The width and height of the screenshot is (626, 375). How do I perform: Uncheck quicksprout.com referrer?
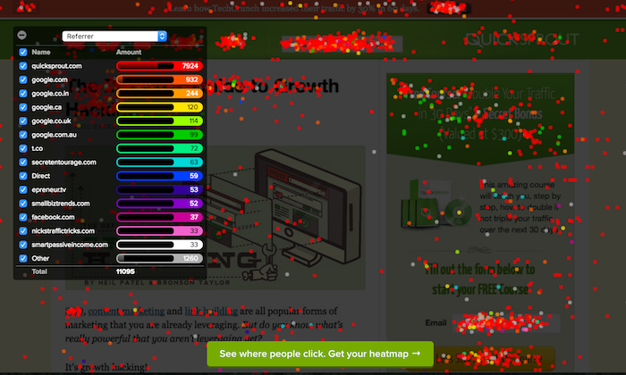point(23,66)
